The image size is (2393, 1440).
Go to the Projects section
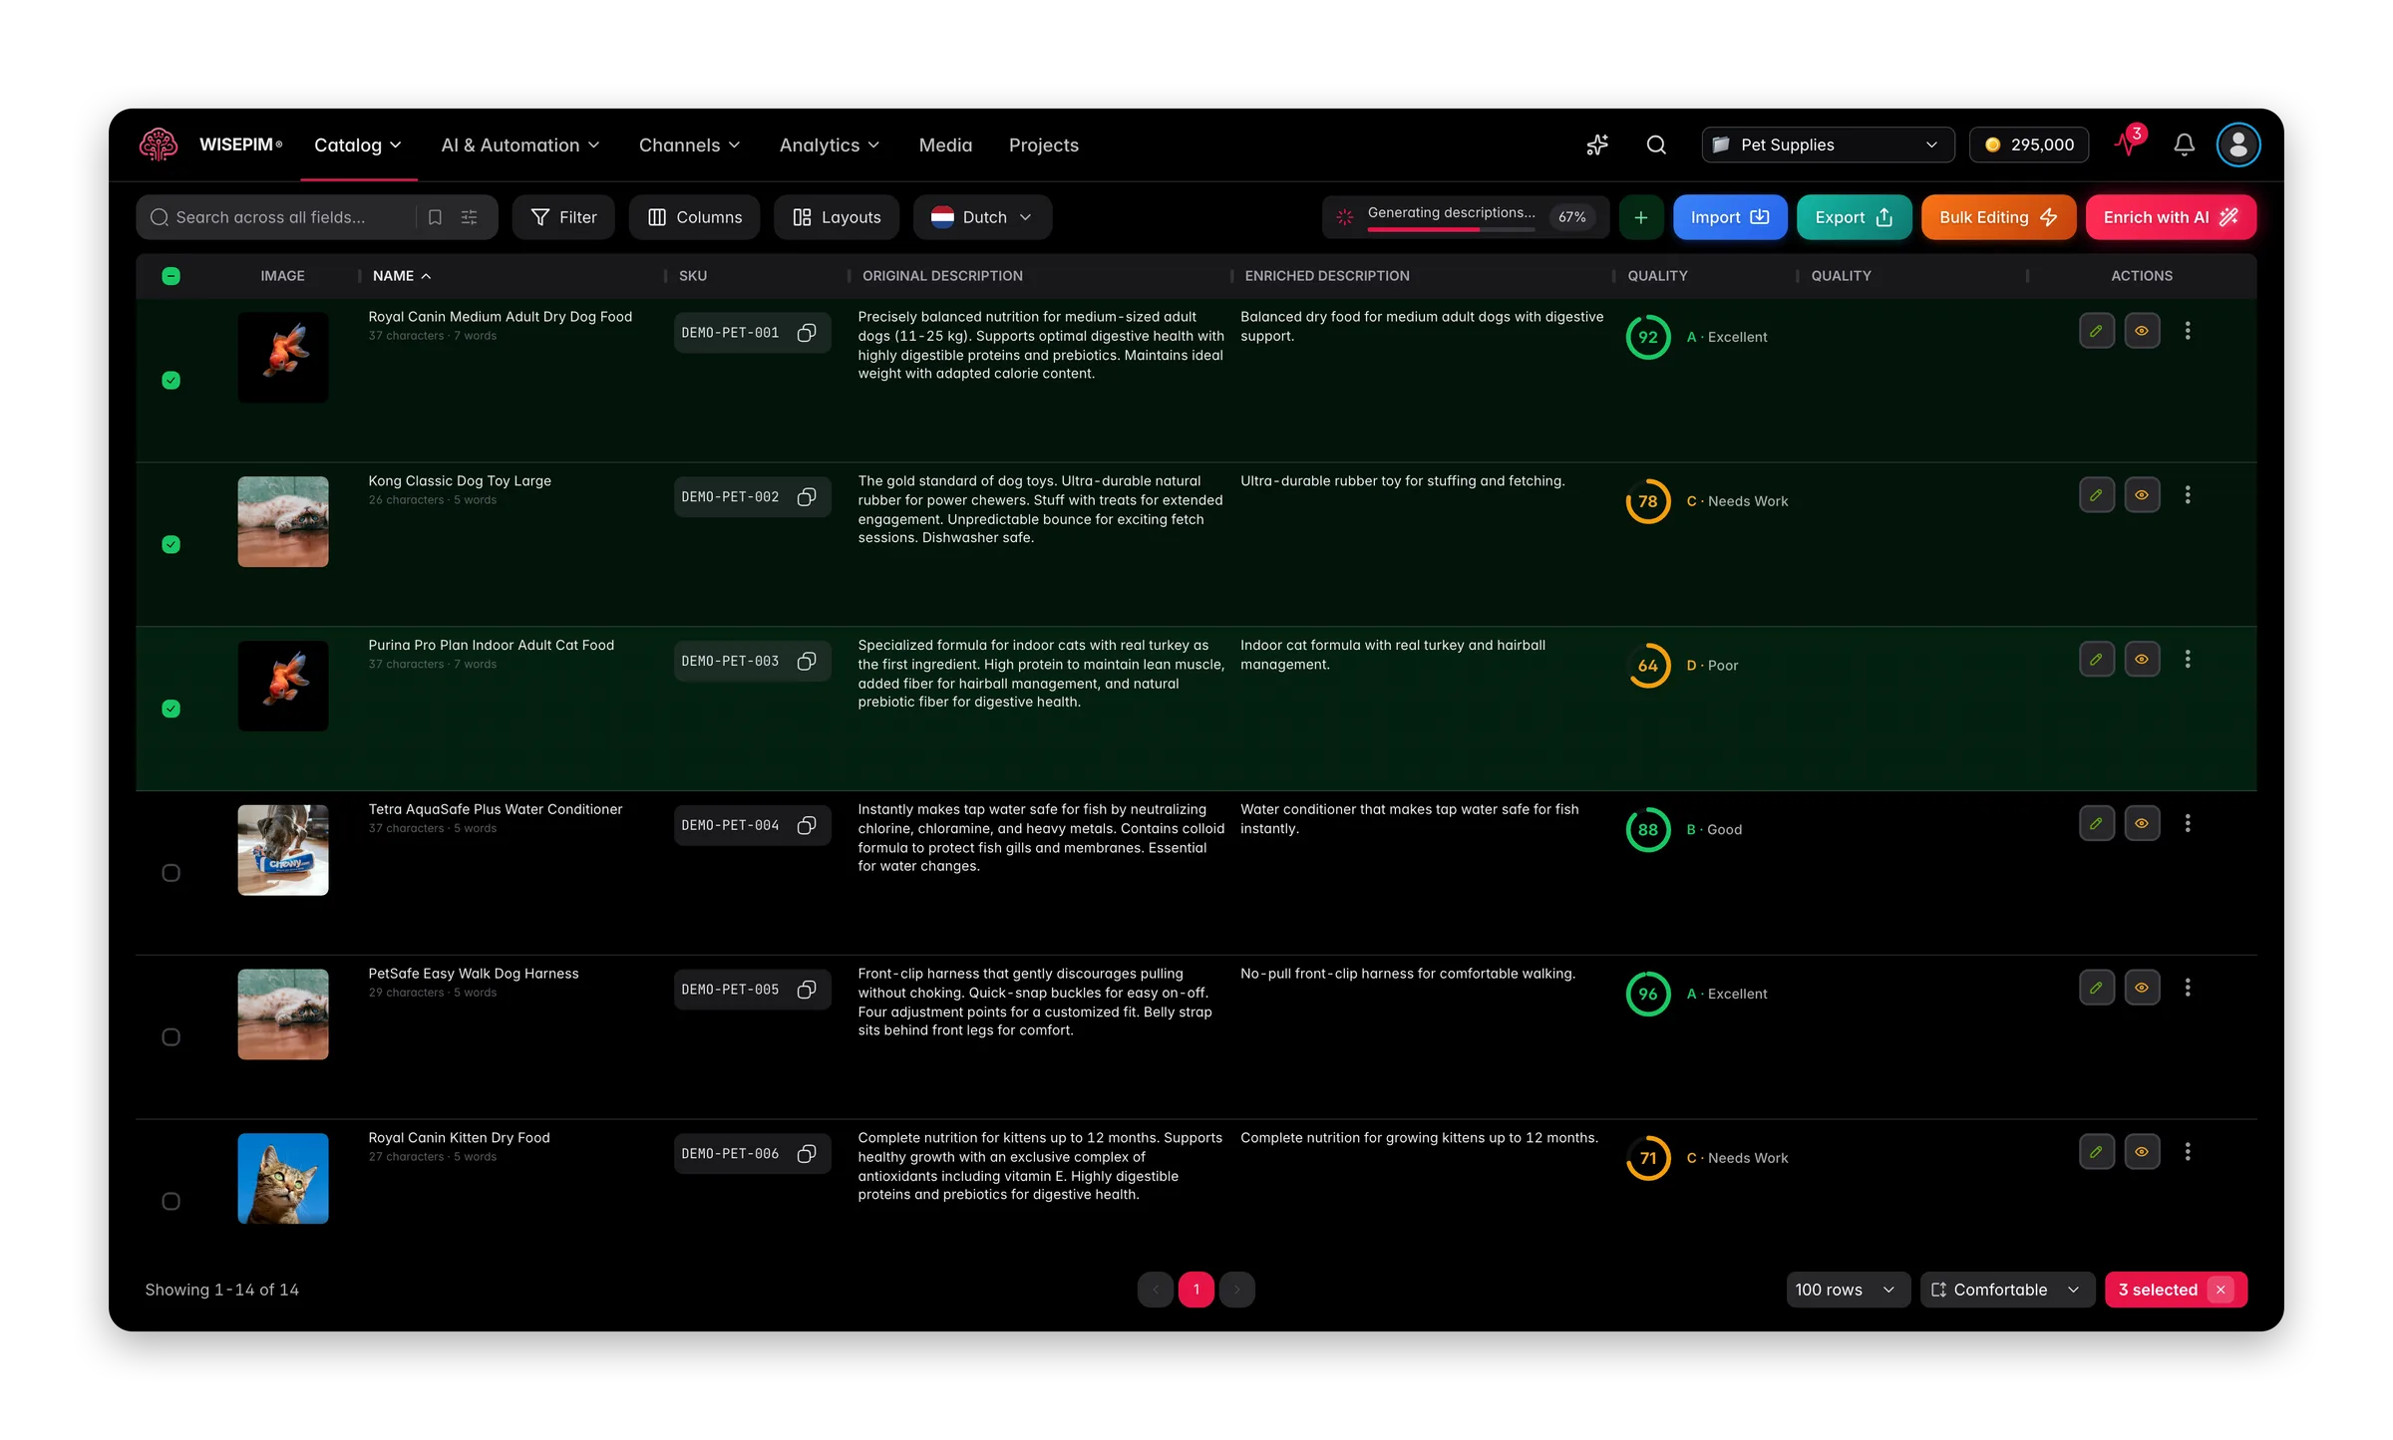point(1044,145)
